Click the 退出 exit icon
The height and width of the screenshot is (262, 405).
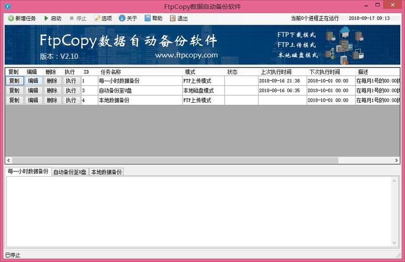click(173, 18)
